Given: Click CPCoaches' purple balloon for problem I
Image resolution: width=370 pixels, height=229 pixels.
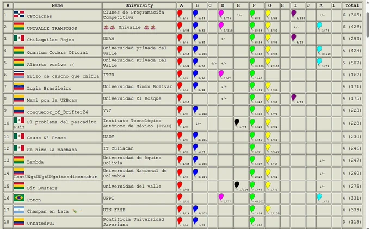Looking at the screenshot, I should (x=294, y=14).
